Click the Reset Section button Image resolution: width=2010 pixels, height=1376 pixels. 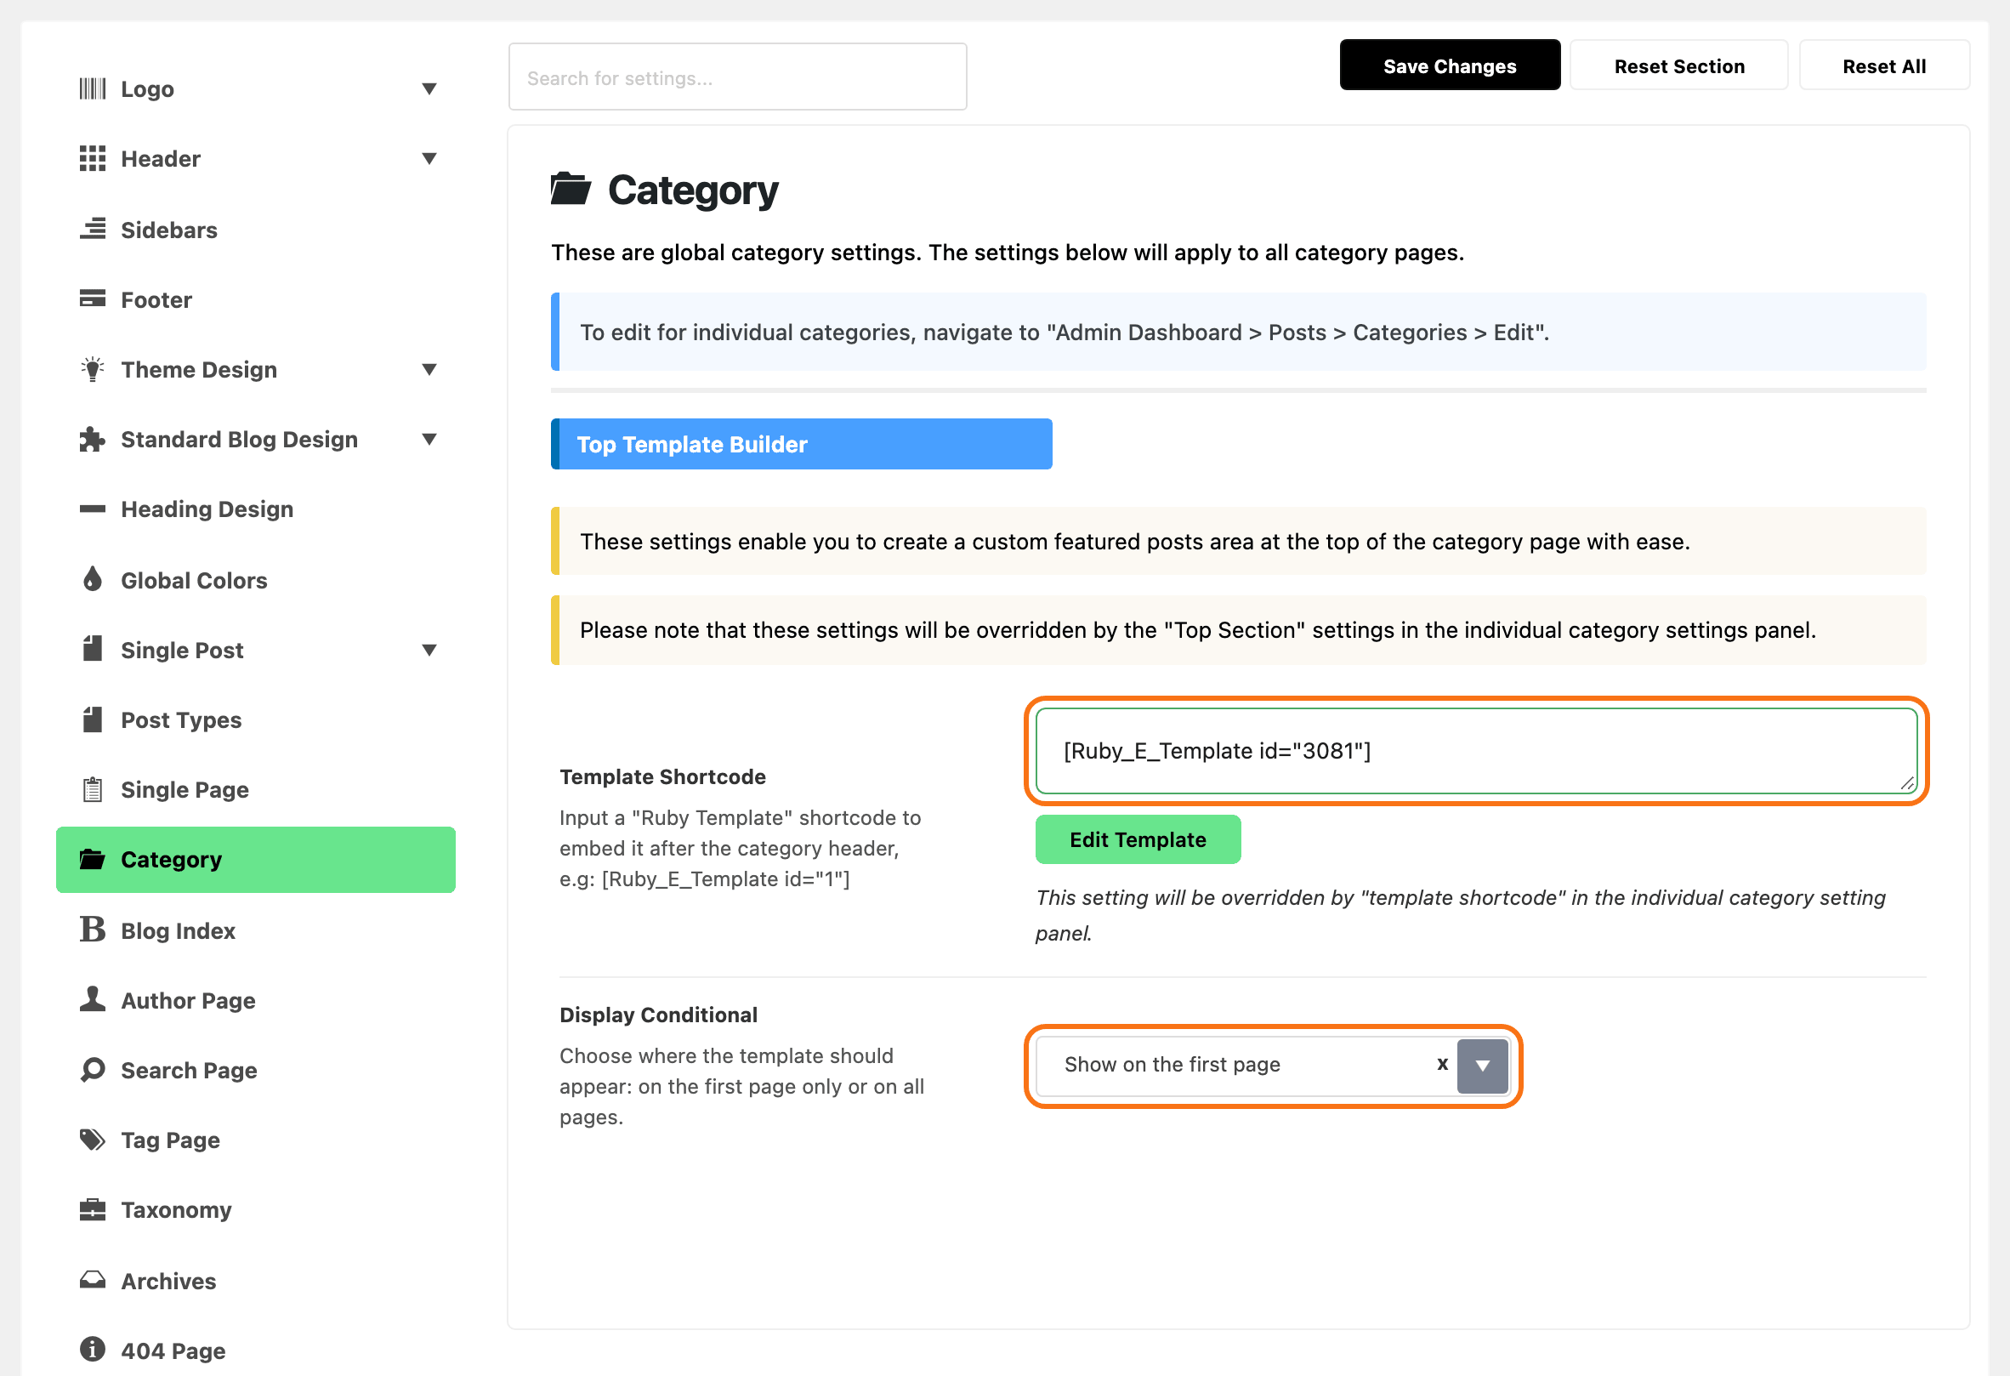pos(1678,65)
